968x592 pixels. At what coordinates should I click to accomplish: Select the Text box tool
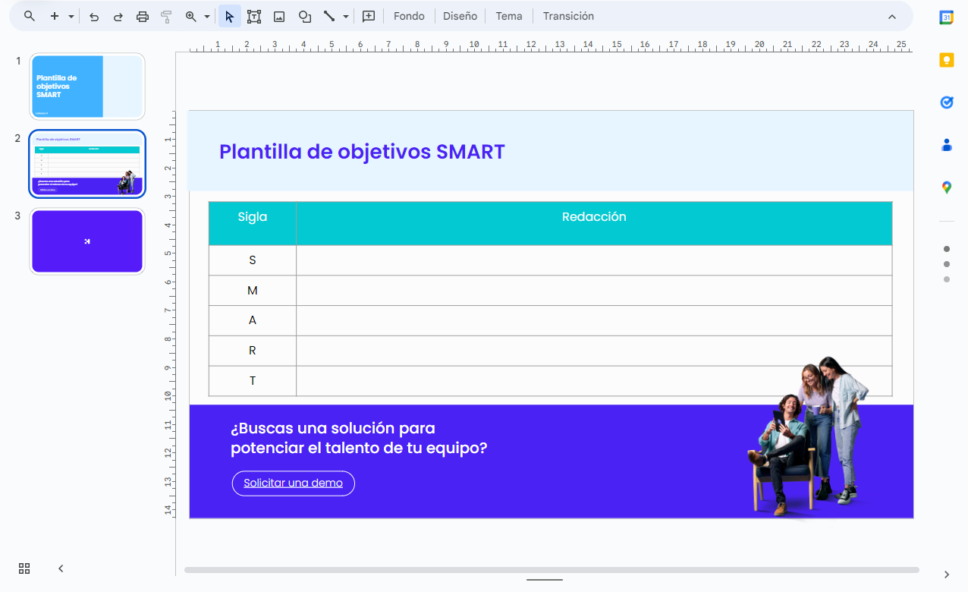[254, 15]
